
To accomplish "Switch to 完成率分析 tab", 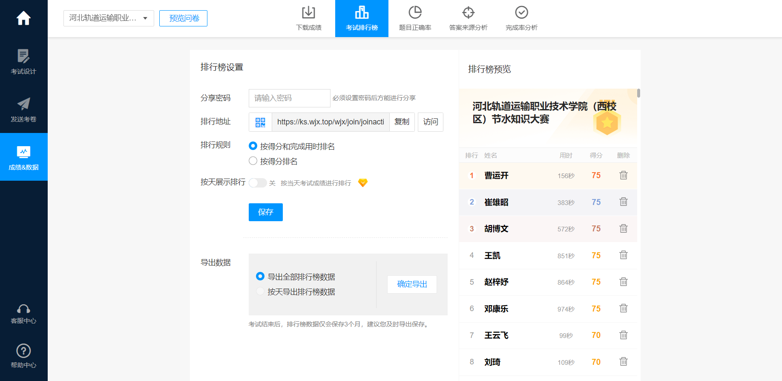I will pyautogui.click(x=521, y=18).
